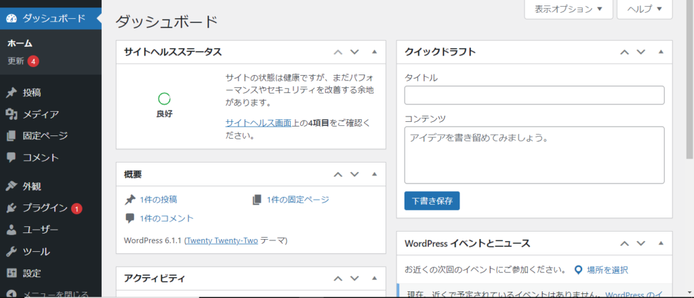
Task: Click the タイトル input field in Quick Draft
Action: 533,95
